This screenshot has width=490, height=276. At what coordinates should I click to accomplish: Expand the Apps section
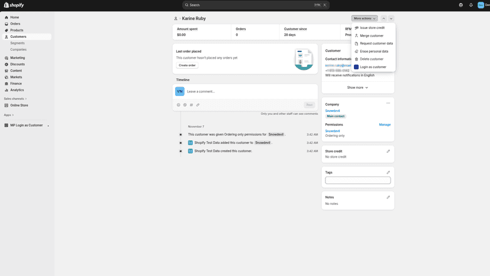tap(8, 115)
